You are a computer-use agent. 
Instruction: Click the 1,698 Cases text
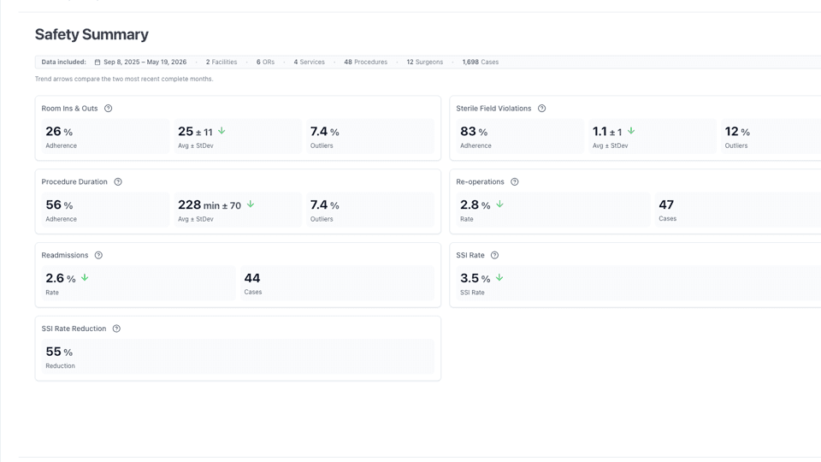(x=480, y=62)
